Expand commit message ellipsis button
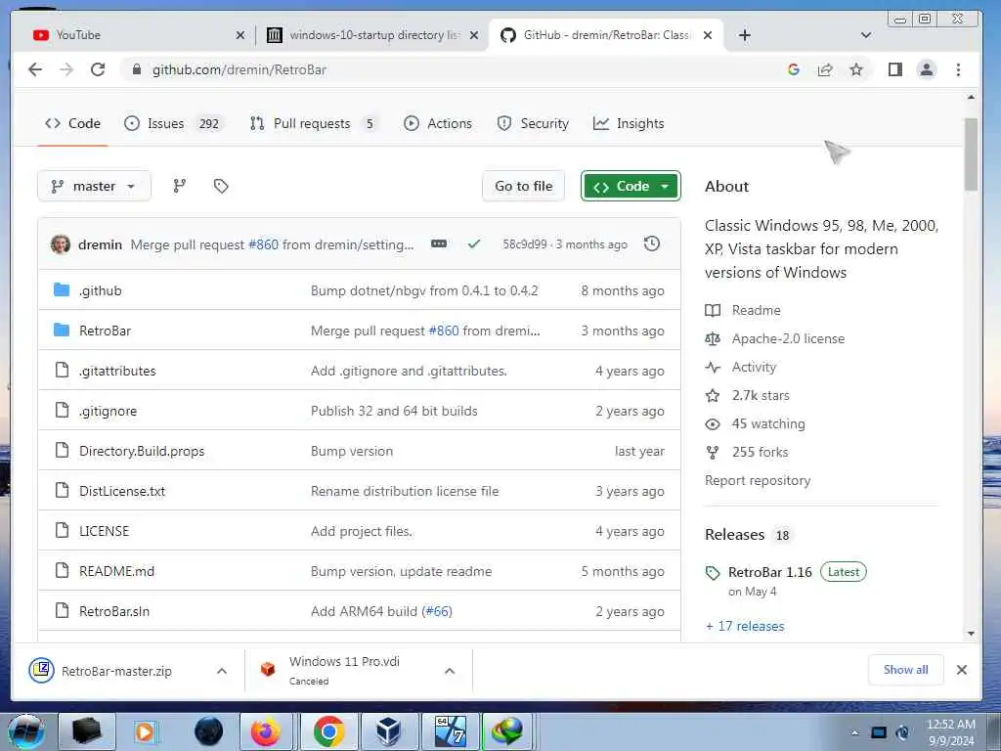Screen dimensions: 1001x751 pos(439,243)
